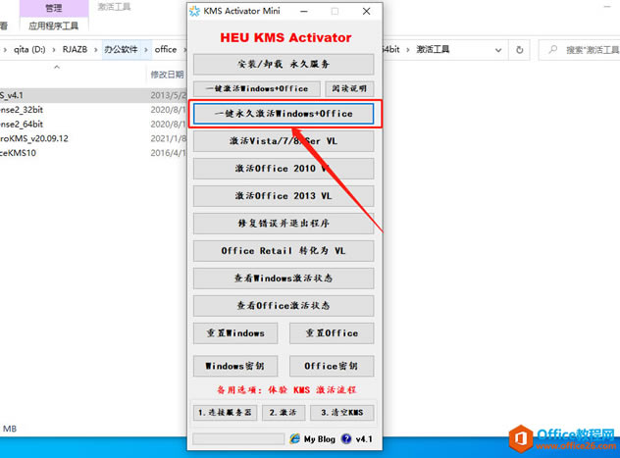Click the 3.清空KMS button
Screen dimensions: 620x458
coord(342,413)
